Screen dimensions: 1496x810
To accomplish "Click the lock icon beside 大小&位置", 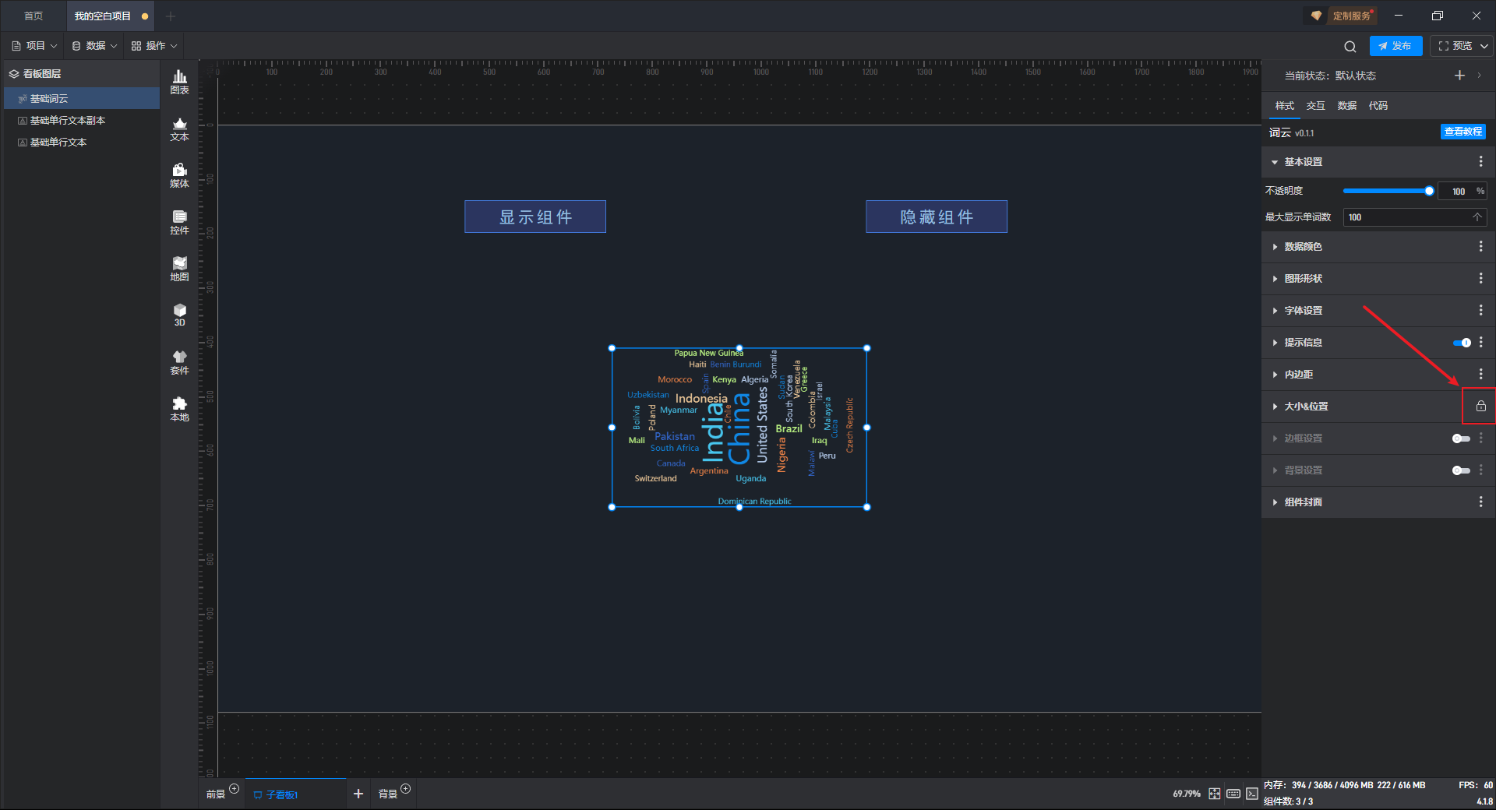I will tap(1480, 407).
